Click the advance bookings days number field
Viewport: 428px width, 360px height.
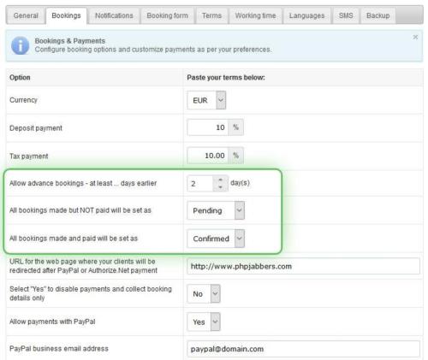(x=200, y=183)
